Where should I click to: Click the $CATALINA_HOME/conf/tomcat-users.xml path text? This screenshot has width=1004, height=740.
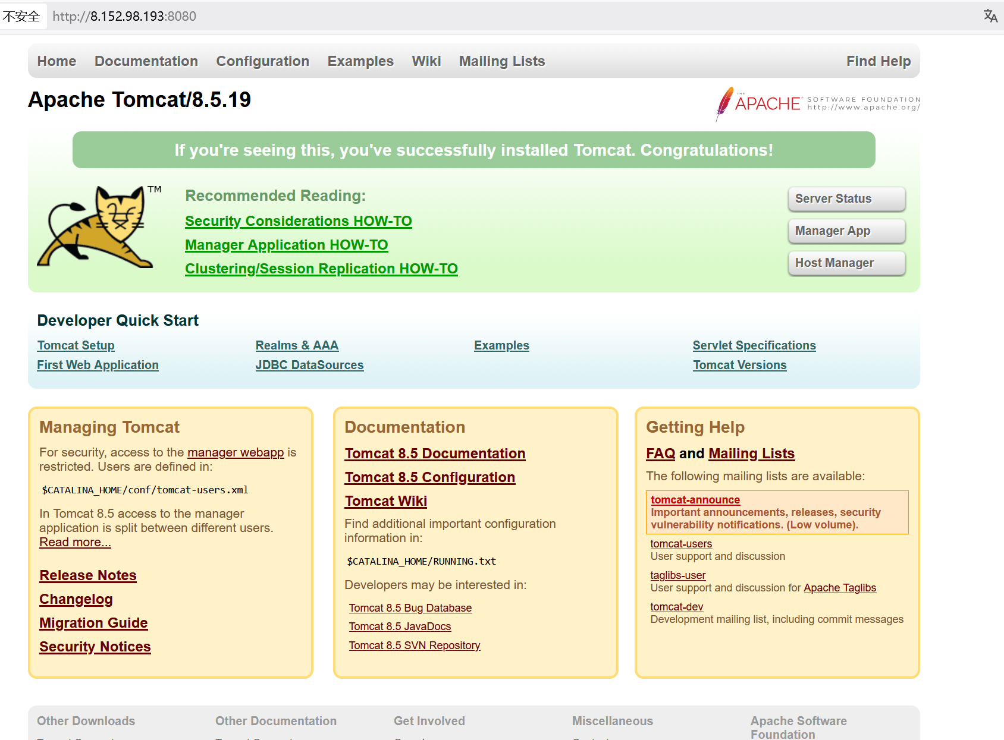coord(145,490)
